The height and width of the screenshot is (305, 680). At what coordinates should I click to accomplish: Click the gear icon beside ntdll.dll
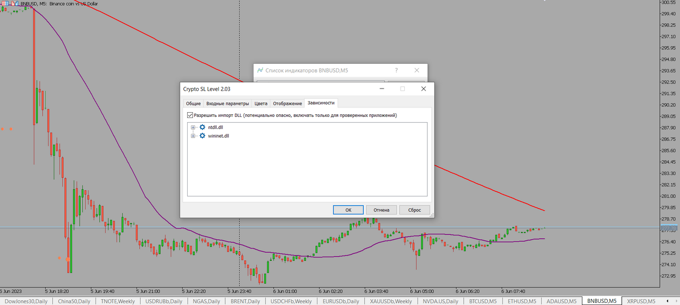pyautogui.click(x=202, y=127)
